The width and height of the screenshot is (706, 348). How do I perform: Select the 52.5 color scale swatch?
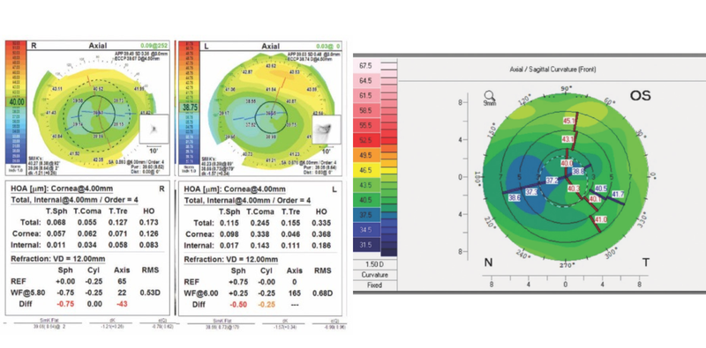[x=365, y=140]
